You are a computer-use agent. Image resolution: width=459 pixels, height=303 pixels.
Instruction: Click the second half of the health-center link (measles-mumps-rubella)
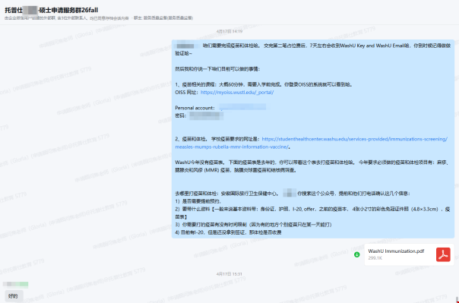tap(232, 147)
